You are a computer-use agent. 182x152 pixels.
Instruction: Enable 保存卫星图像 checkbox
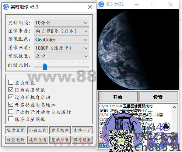[x=11, y=119]
